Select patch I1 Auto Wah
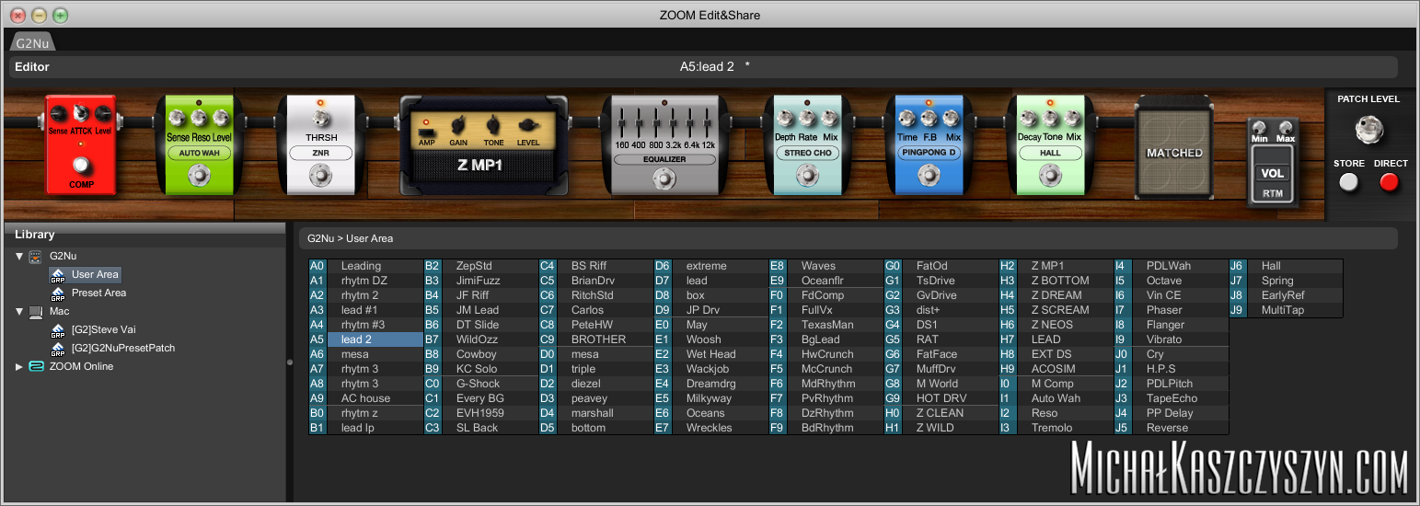Screen dimensions: 1420x506 click(x=1056, y=398)
